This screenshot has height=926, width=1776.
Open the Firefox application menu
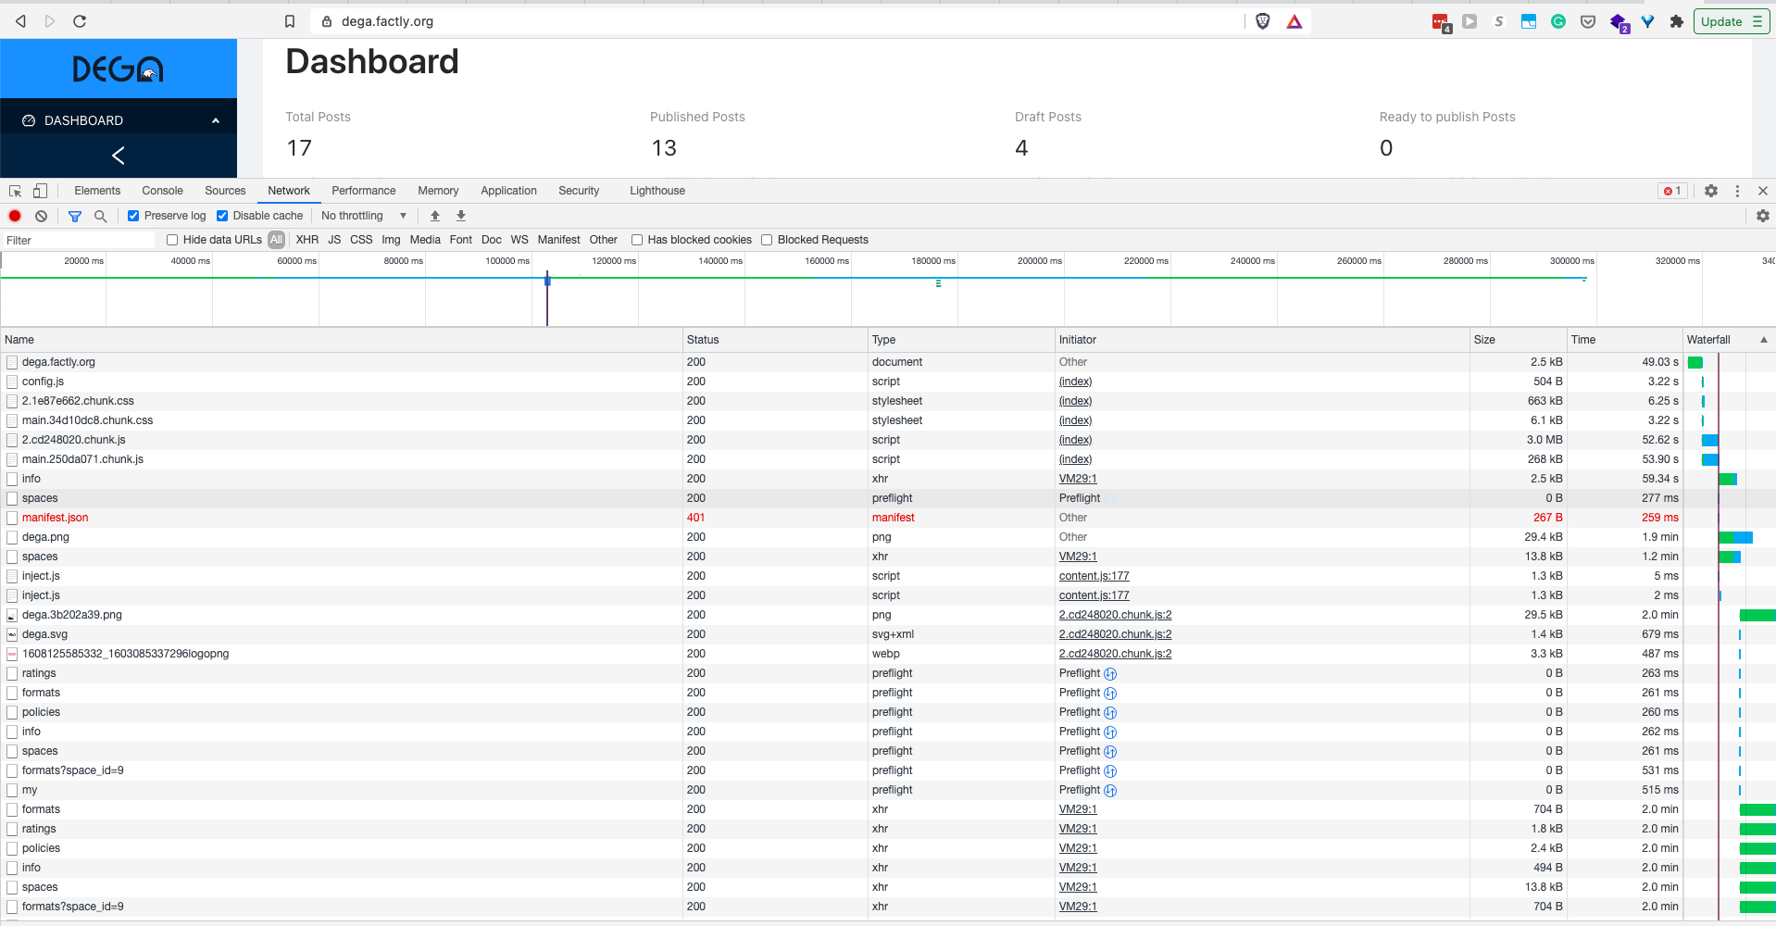(1757, 20)
